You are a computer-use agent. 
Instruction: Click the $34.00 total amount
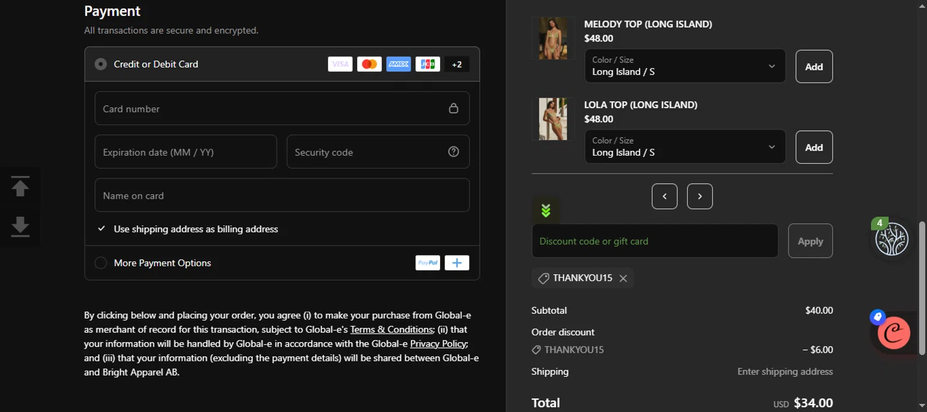(x=813, y=403)
